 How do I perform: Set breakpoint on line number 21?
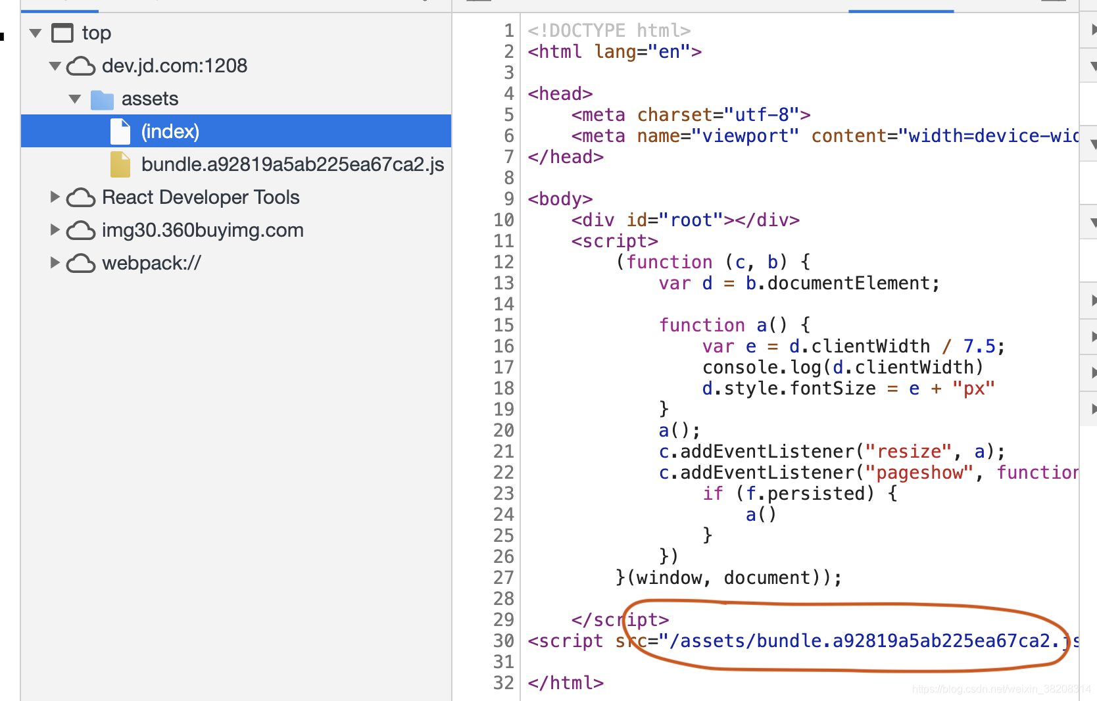tap(504, 451)
